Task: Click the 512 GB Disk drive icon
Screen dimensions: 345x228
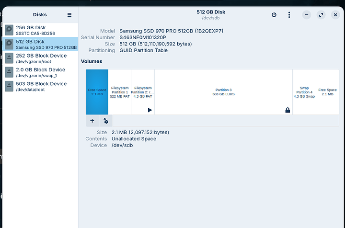Action: (9, 44)
